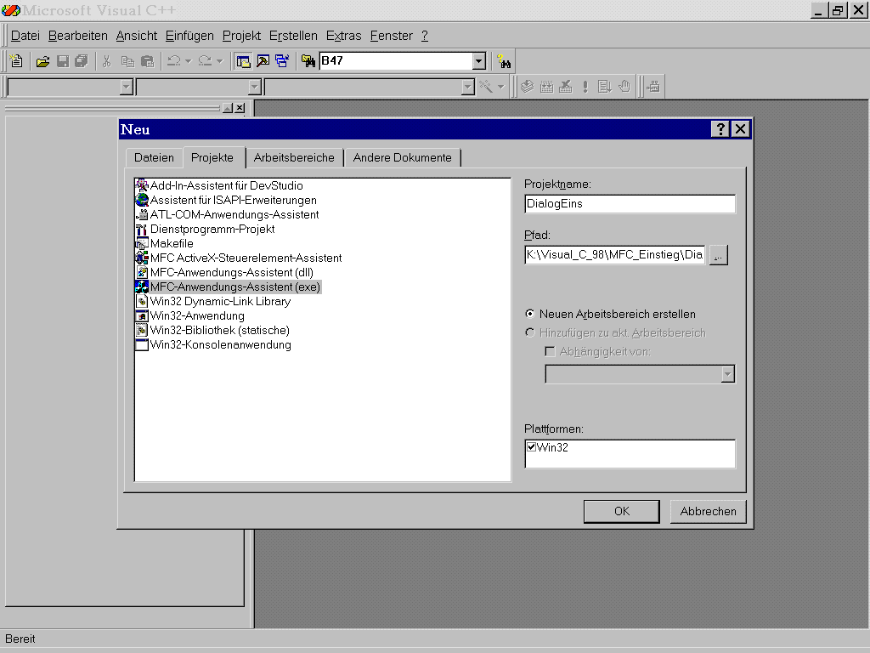Select Hinzufügen zu akt. Arbeitsbereich radio
The image size is (870, 653).
pos(530,332)
